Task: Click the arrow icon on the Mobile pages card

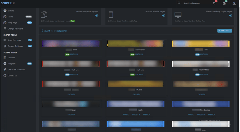Action: (163, 16)
